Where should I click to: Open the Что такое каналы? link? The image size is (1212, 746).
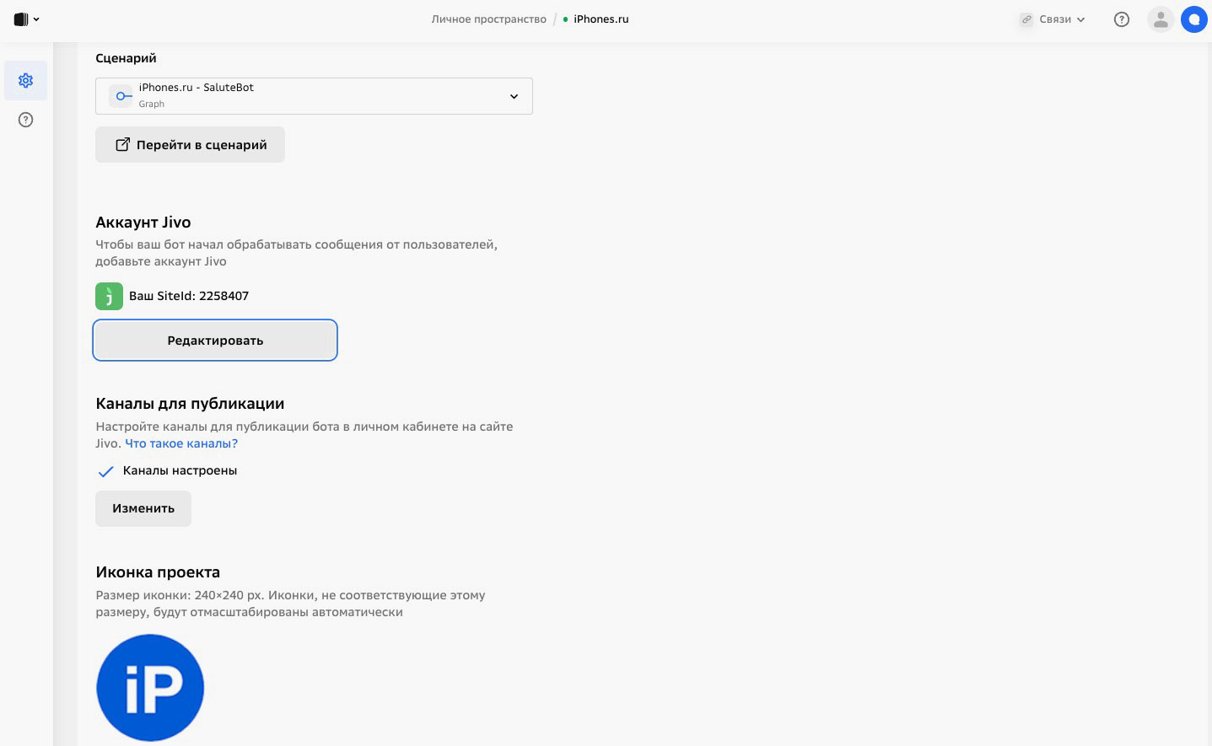[181, 443]
